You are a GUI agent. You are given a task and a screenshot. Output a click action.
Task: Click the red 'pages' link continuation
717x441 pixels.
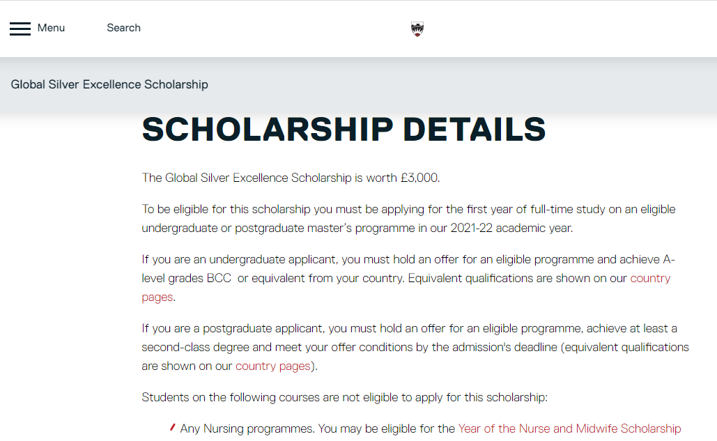pyautogui.click(x=157, y=297)
